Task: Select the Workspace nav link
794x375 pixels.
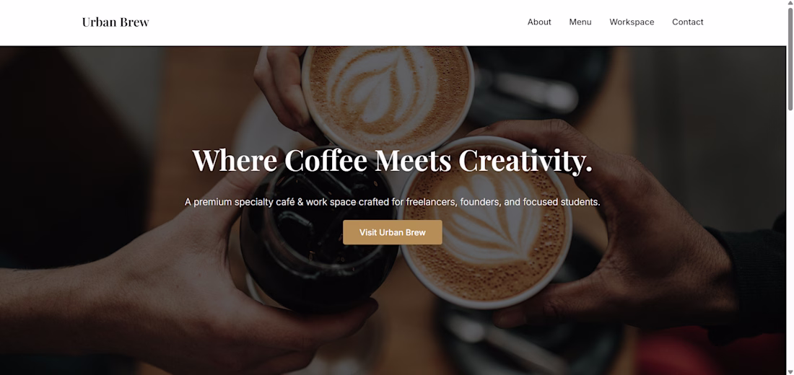Action: pyautogui.click(x=632, y=22)
